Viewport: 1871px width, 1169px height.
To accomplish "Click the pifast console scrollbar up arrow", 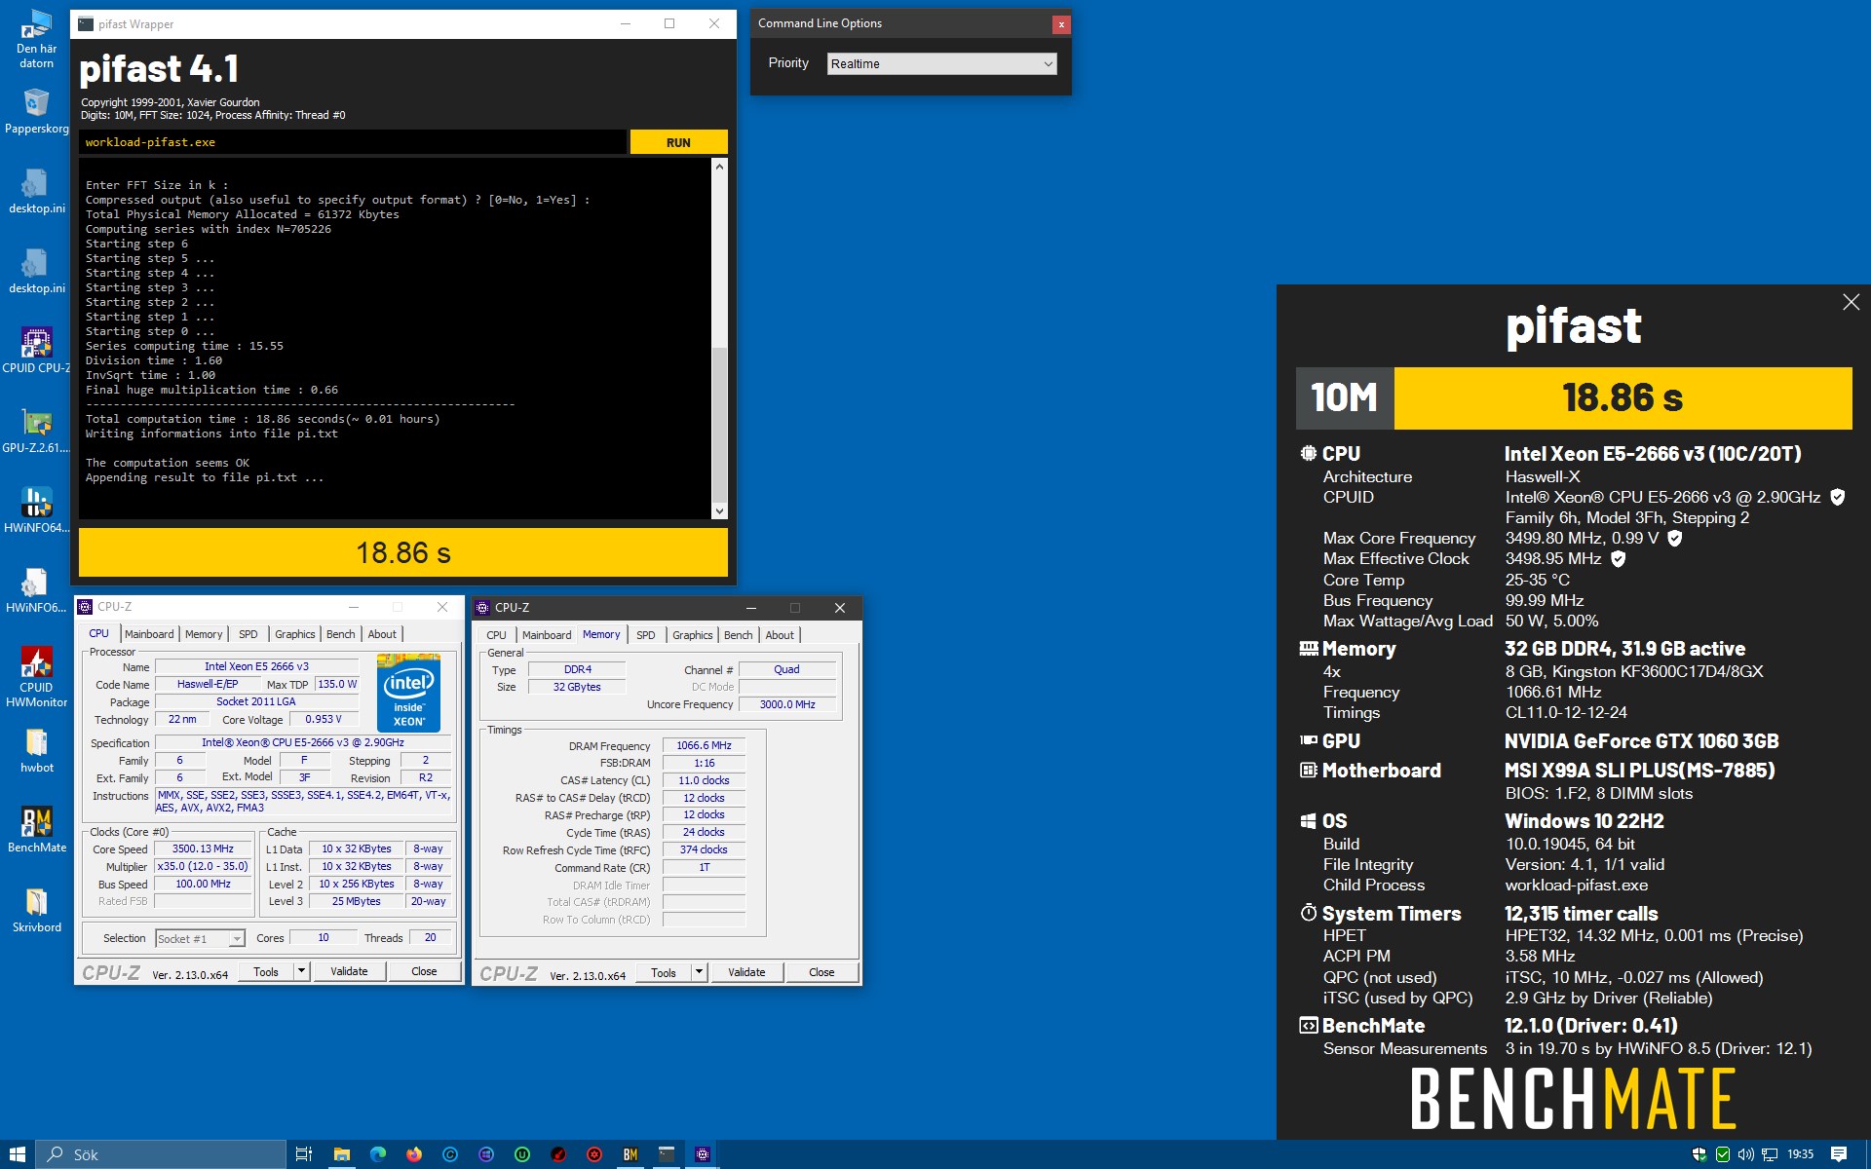I will coord(719,167).
